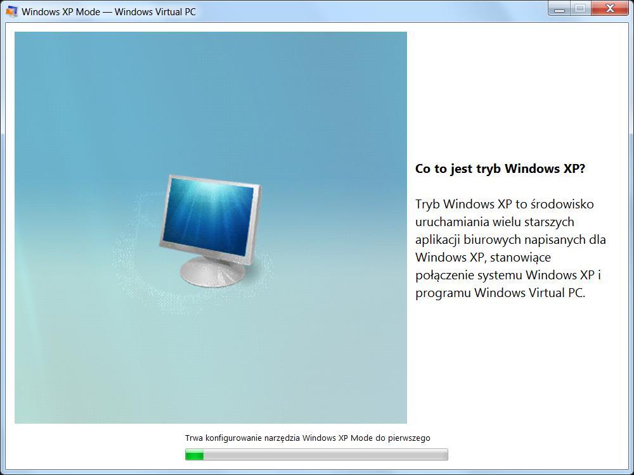
Task: Click the Windows Virtual PC title bar icon
Action: 11,11
